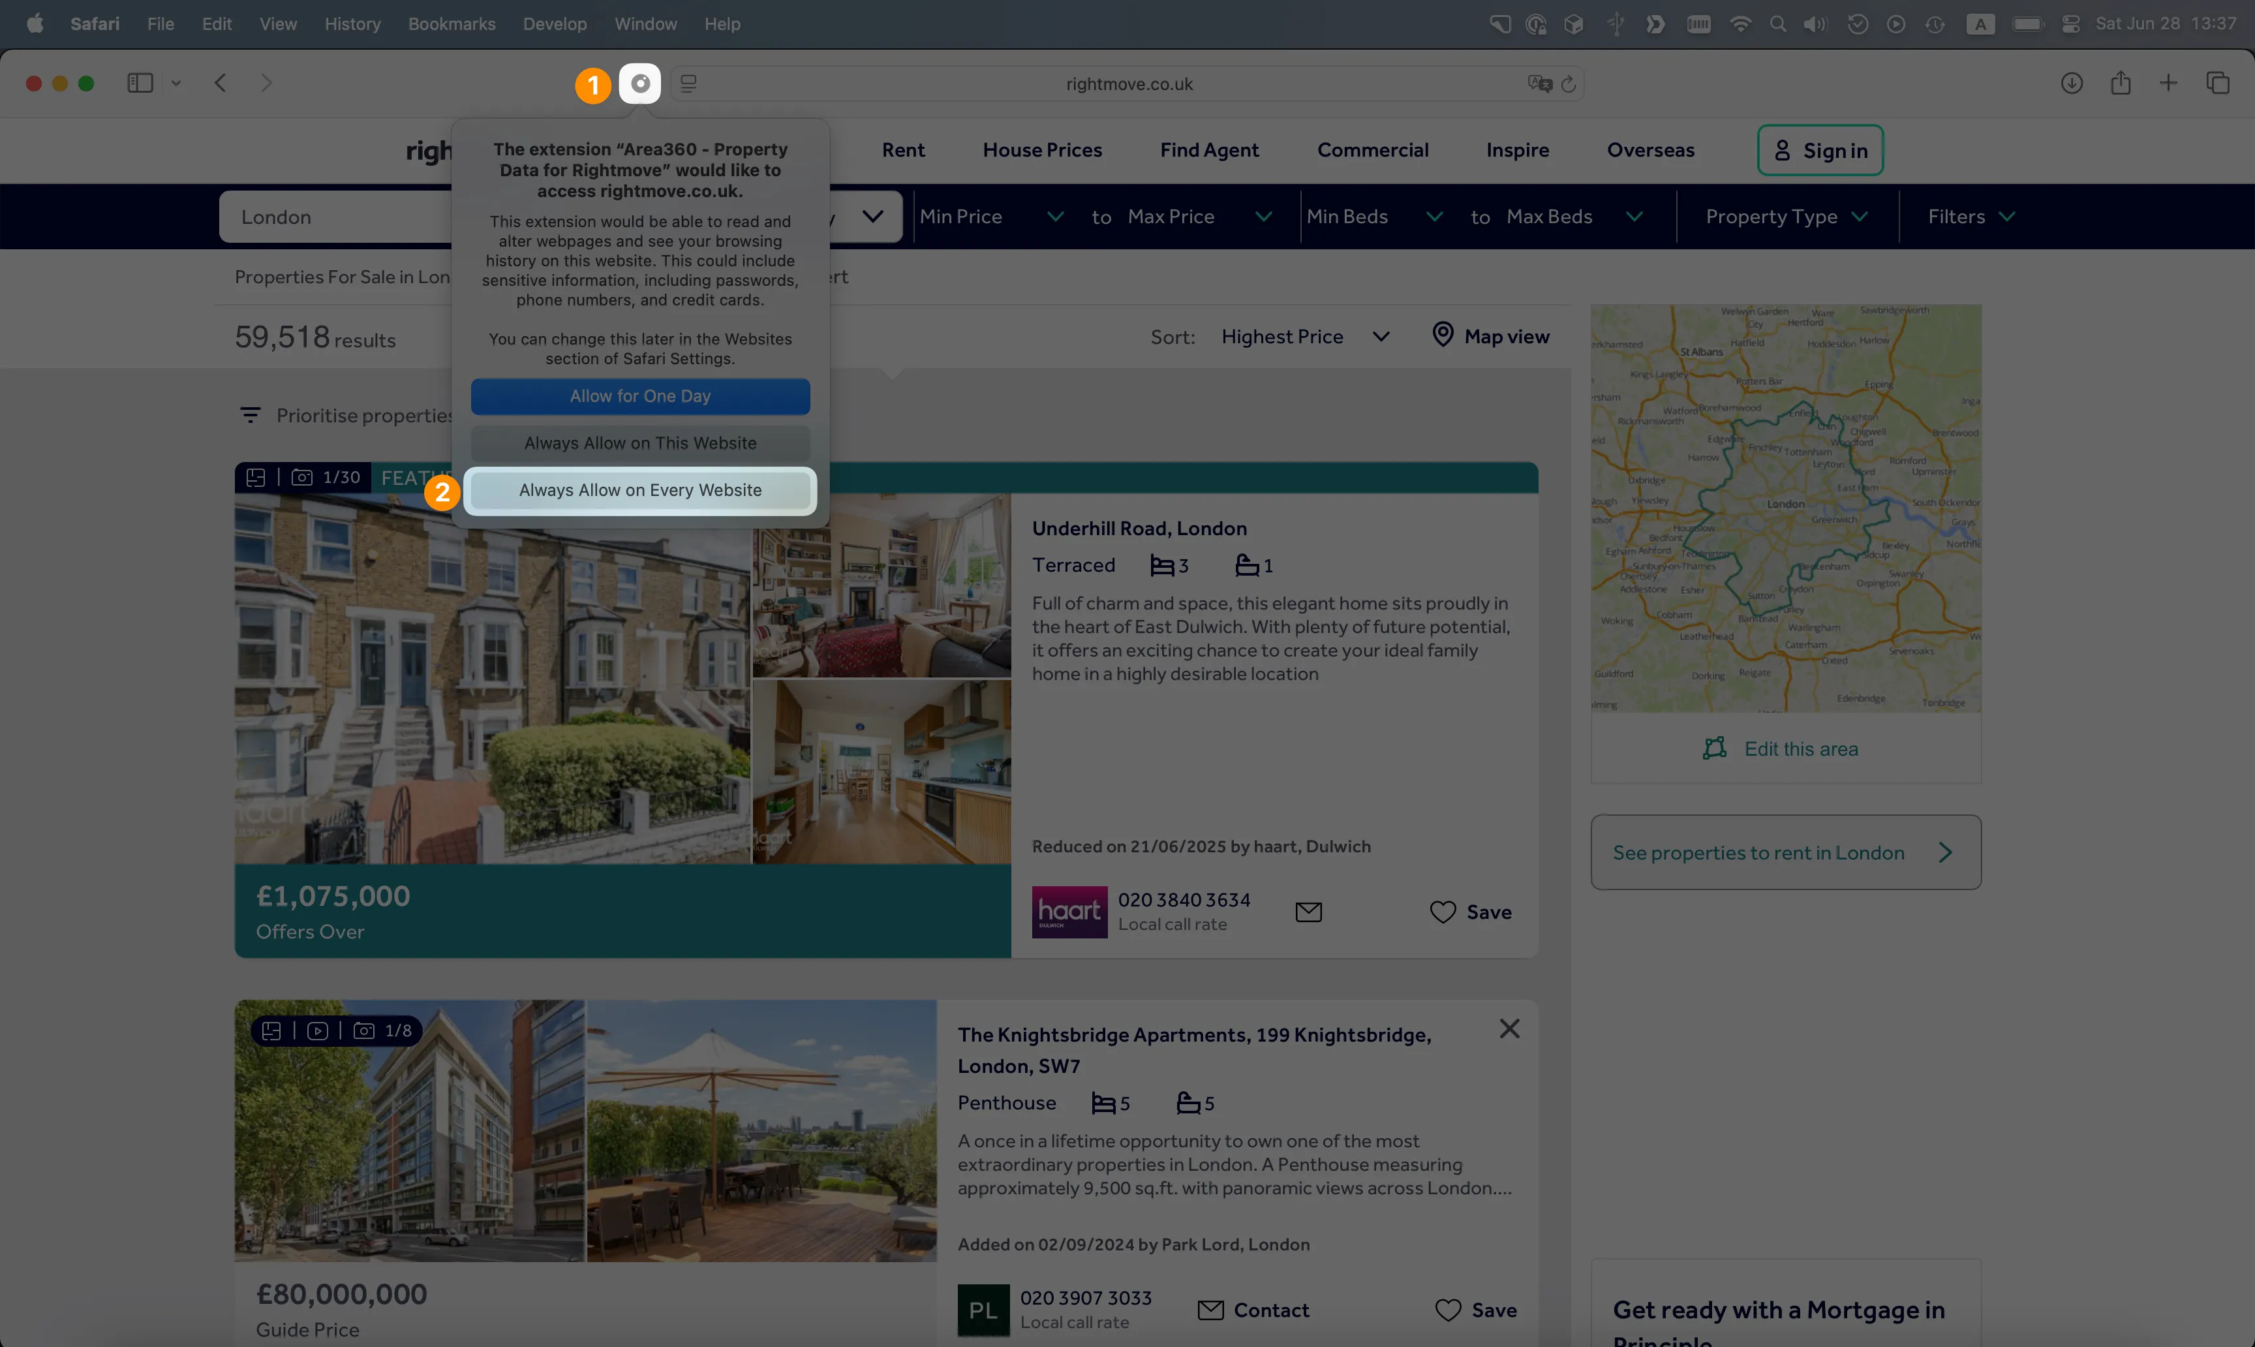Image resolution: width=2255 pixels, height=1347 pixels.
Task: Open the Apple menu
Action: coord(35,23)
